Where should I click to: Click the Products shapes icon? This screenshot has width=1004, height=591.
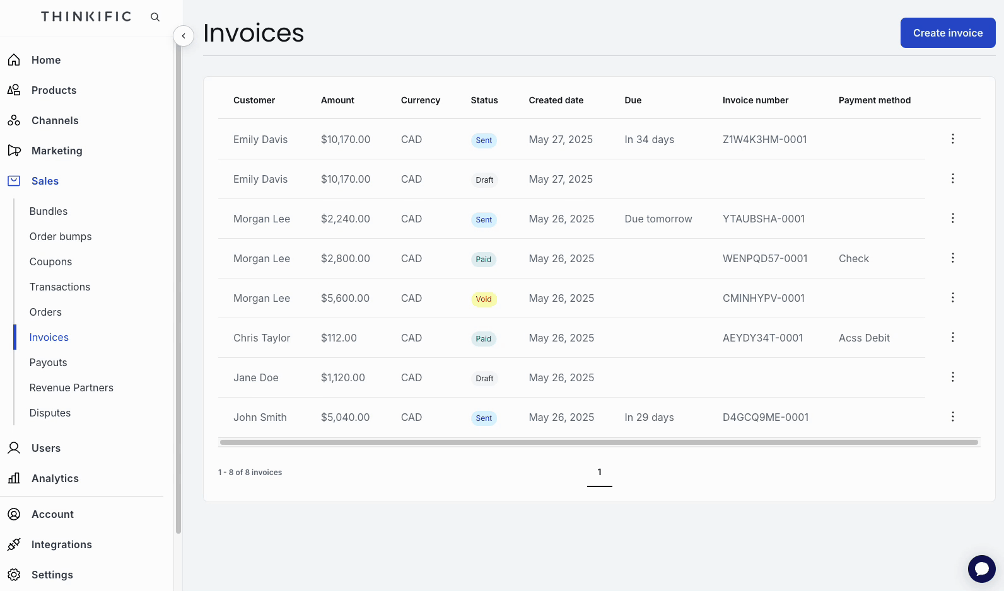coord(14,90)
